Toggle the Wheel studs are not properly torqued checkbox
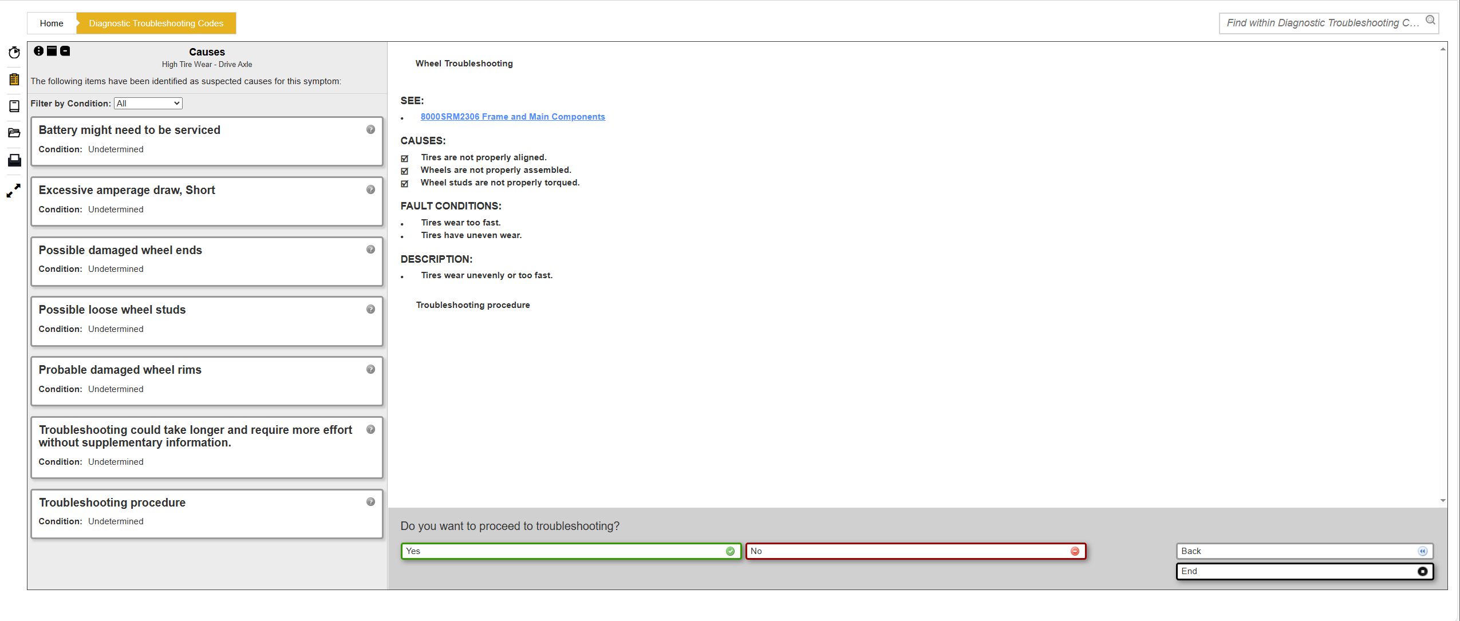1460x621 pixels. pyautogui.click(x=405, y=183)
